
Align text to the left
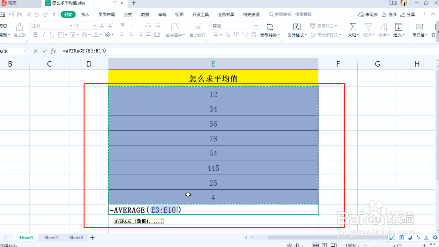pyautogui.click(x=123, y=35)
